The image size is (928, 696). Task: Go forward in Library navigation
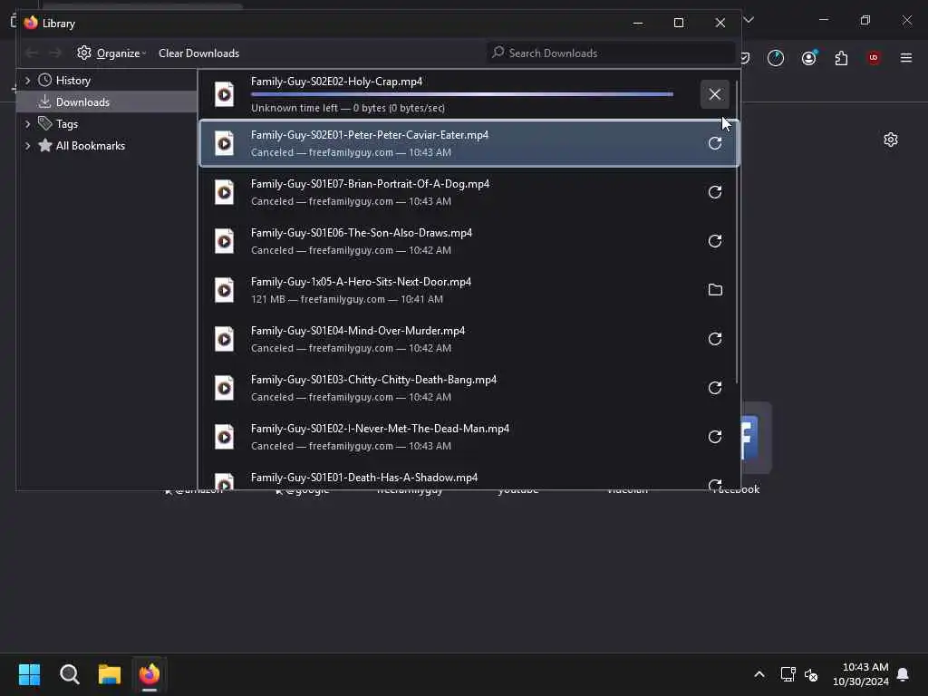coord(54,53)
